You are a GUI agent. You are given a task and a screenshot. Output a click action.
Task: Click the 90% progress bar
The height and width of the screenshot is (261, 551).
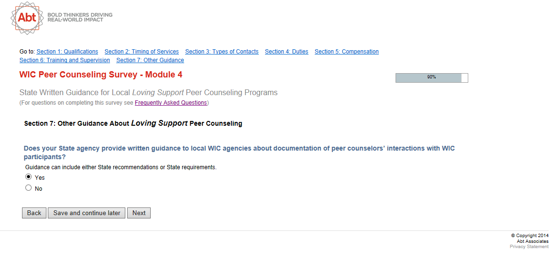(431, 77)
